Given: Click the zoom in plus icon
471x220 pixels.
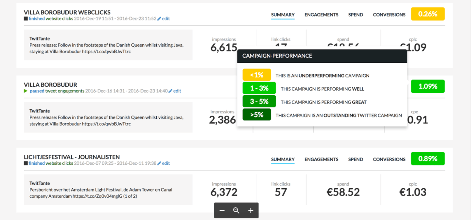Looking at the screenshot, I should click(251, 211).
